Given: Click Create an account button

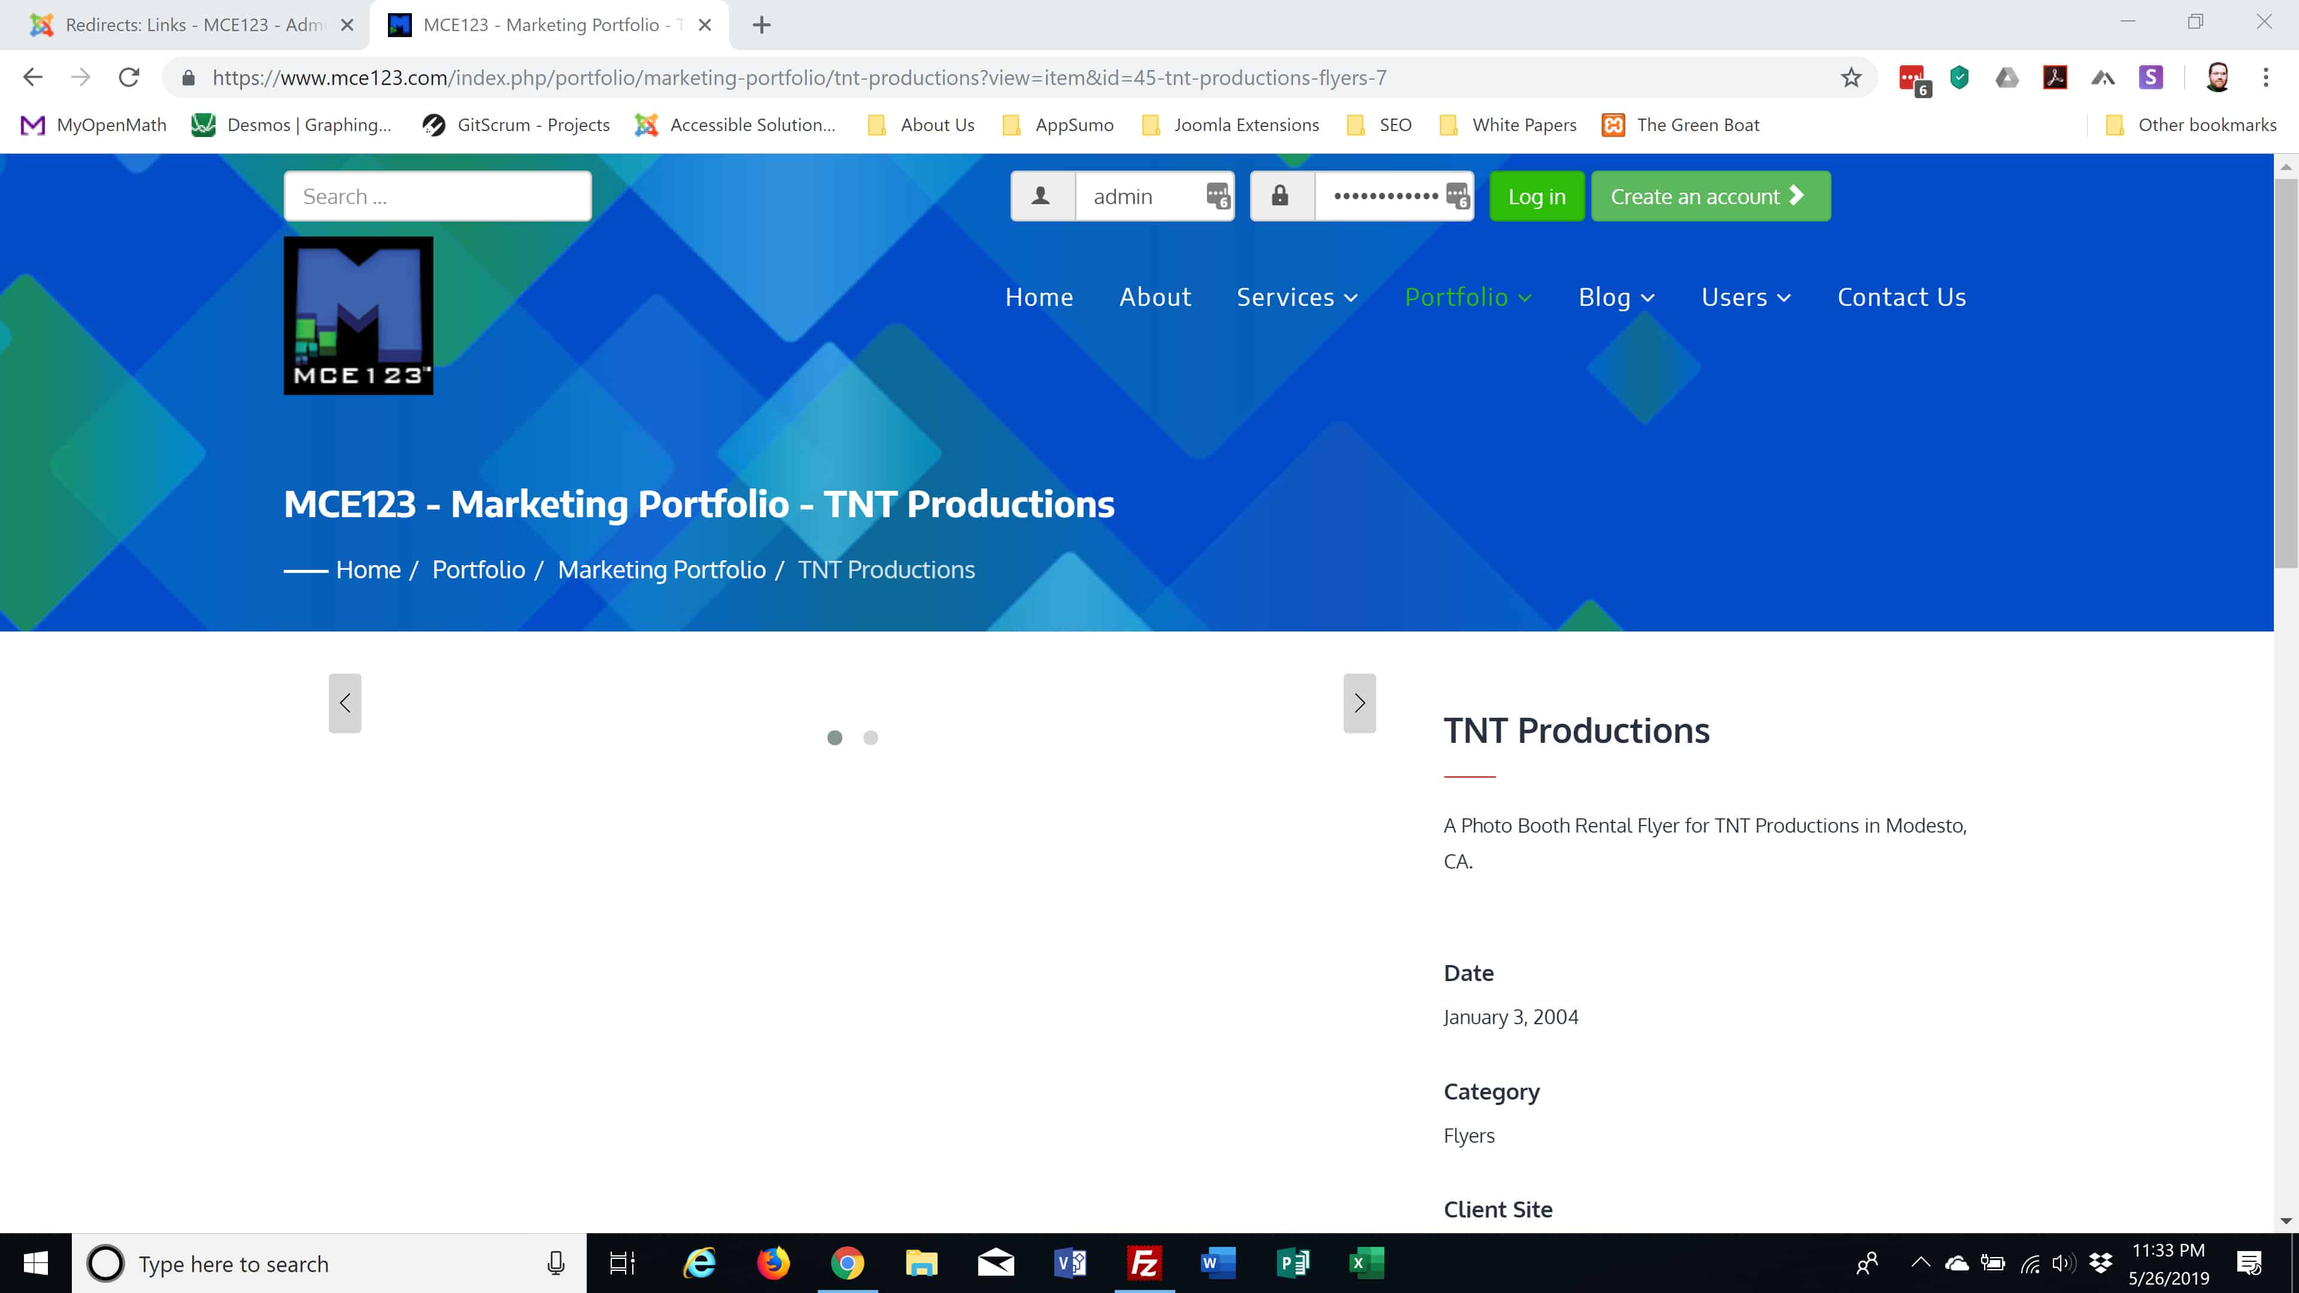Looking at the screenshot, I should 1711,196.
